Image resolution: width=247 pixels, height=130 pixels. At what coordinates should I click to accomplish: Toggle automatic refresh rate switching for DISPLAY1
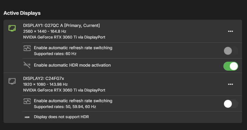coord(231,51)
